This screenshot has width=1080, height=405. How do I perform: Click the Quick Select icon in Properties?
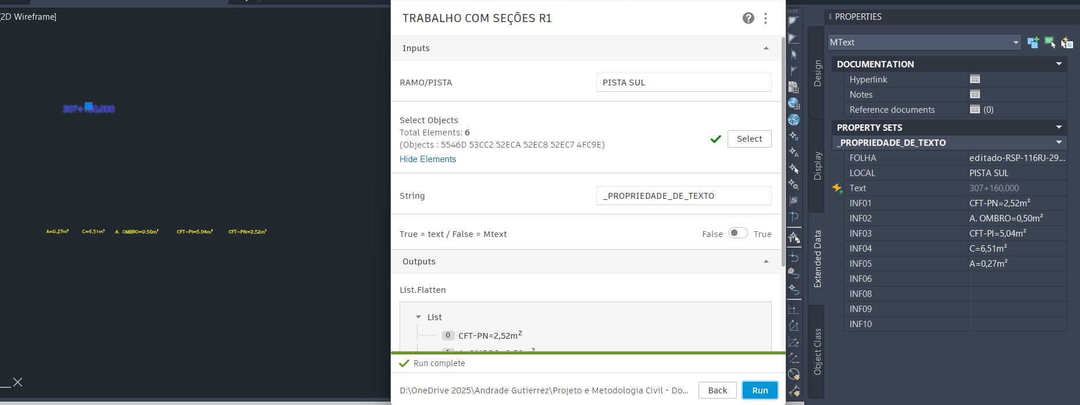[1067, 42]
